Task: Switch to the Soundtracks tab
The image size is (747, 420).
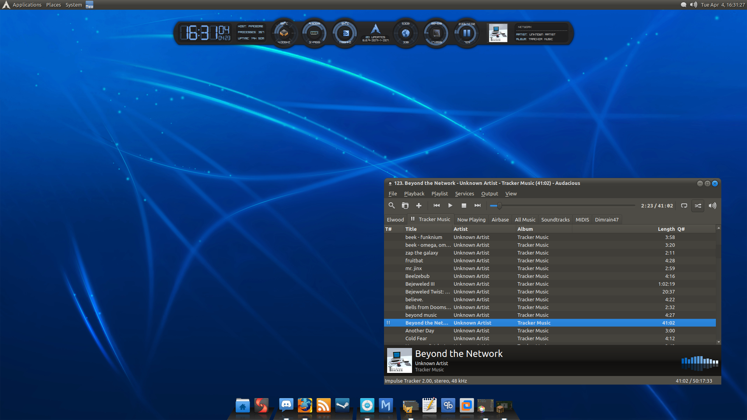Action: click(x=555, y=220)
